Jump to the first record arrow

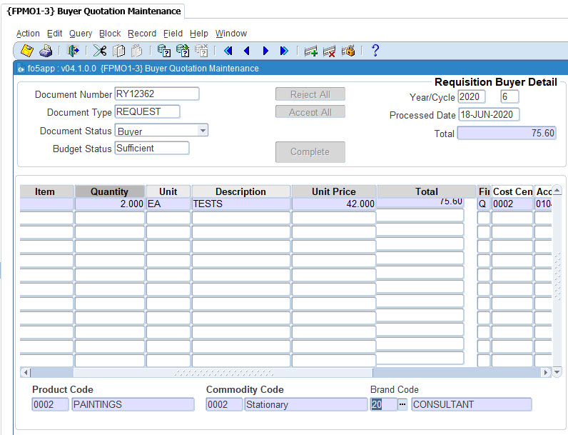point(228,51)
